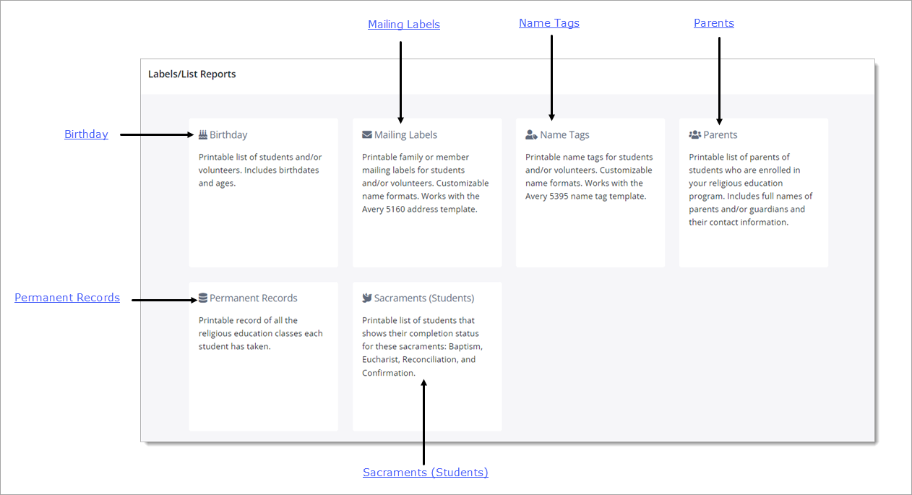
Task: Select the Parents report card
Action: (x=753, y=192)
